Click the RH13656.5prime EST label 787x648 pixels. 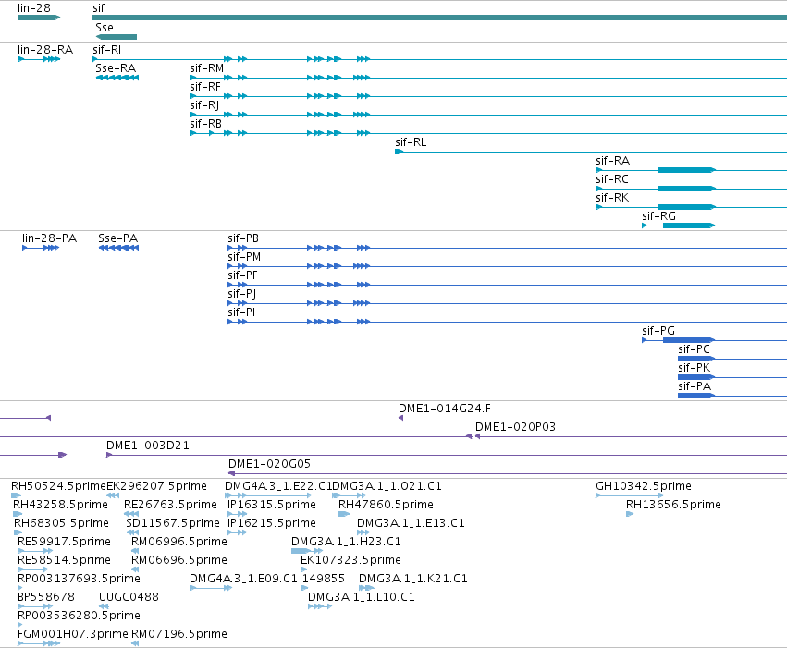[x=673, y=505]
